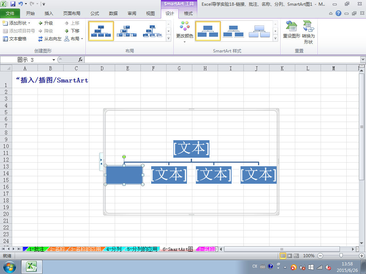Select column D header

102,68
